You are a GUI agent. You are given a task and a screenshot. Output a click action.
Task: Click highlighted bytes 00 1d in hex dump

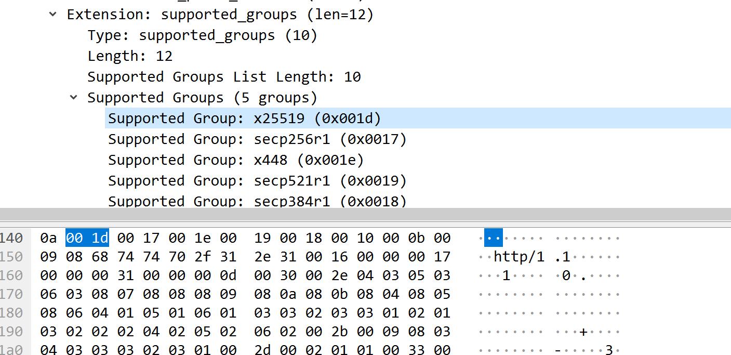point(87,238)
